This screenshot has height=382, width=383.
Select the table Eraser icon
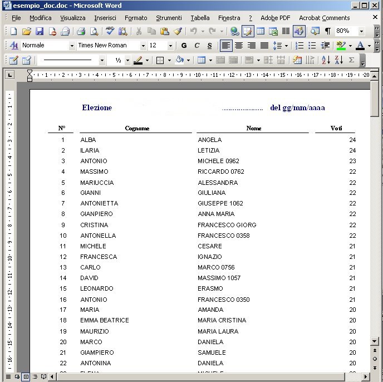pos(26,60)
